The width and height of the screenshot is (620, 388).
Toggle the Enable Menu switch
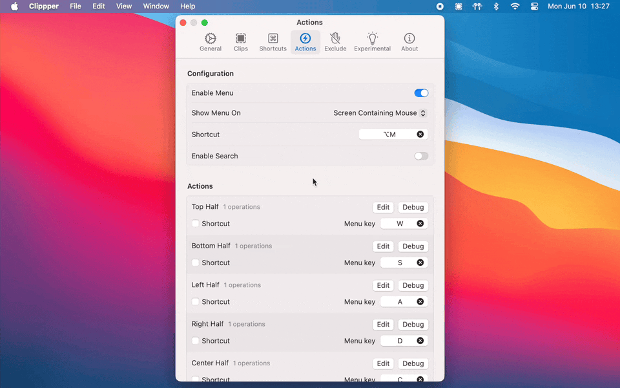[x=421, y=93]
